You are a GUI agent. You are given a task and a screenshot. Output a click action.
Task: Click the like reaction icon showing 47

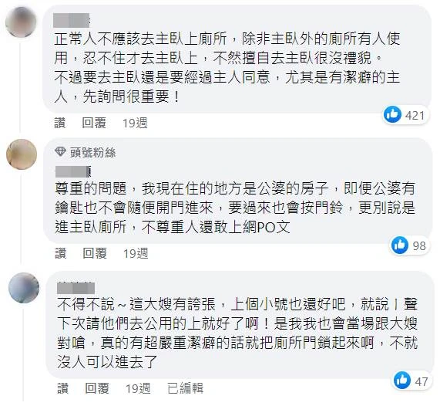402,381
